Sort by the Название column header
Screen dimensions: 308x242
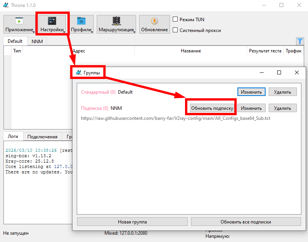pos(191,51)
